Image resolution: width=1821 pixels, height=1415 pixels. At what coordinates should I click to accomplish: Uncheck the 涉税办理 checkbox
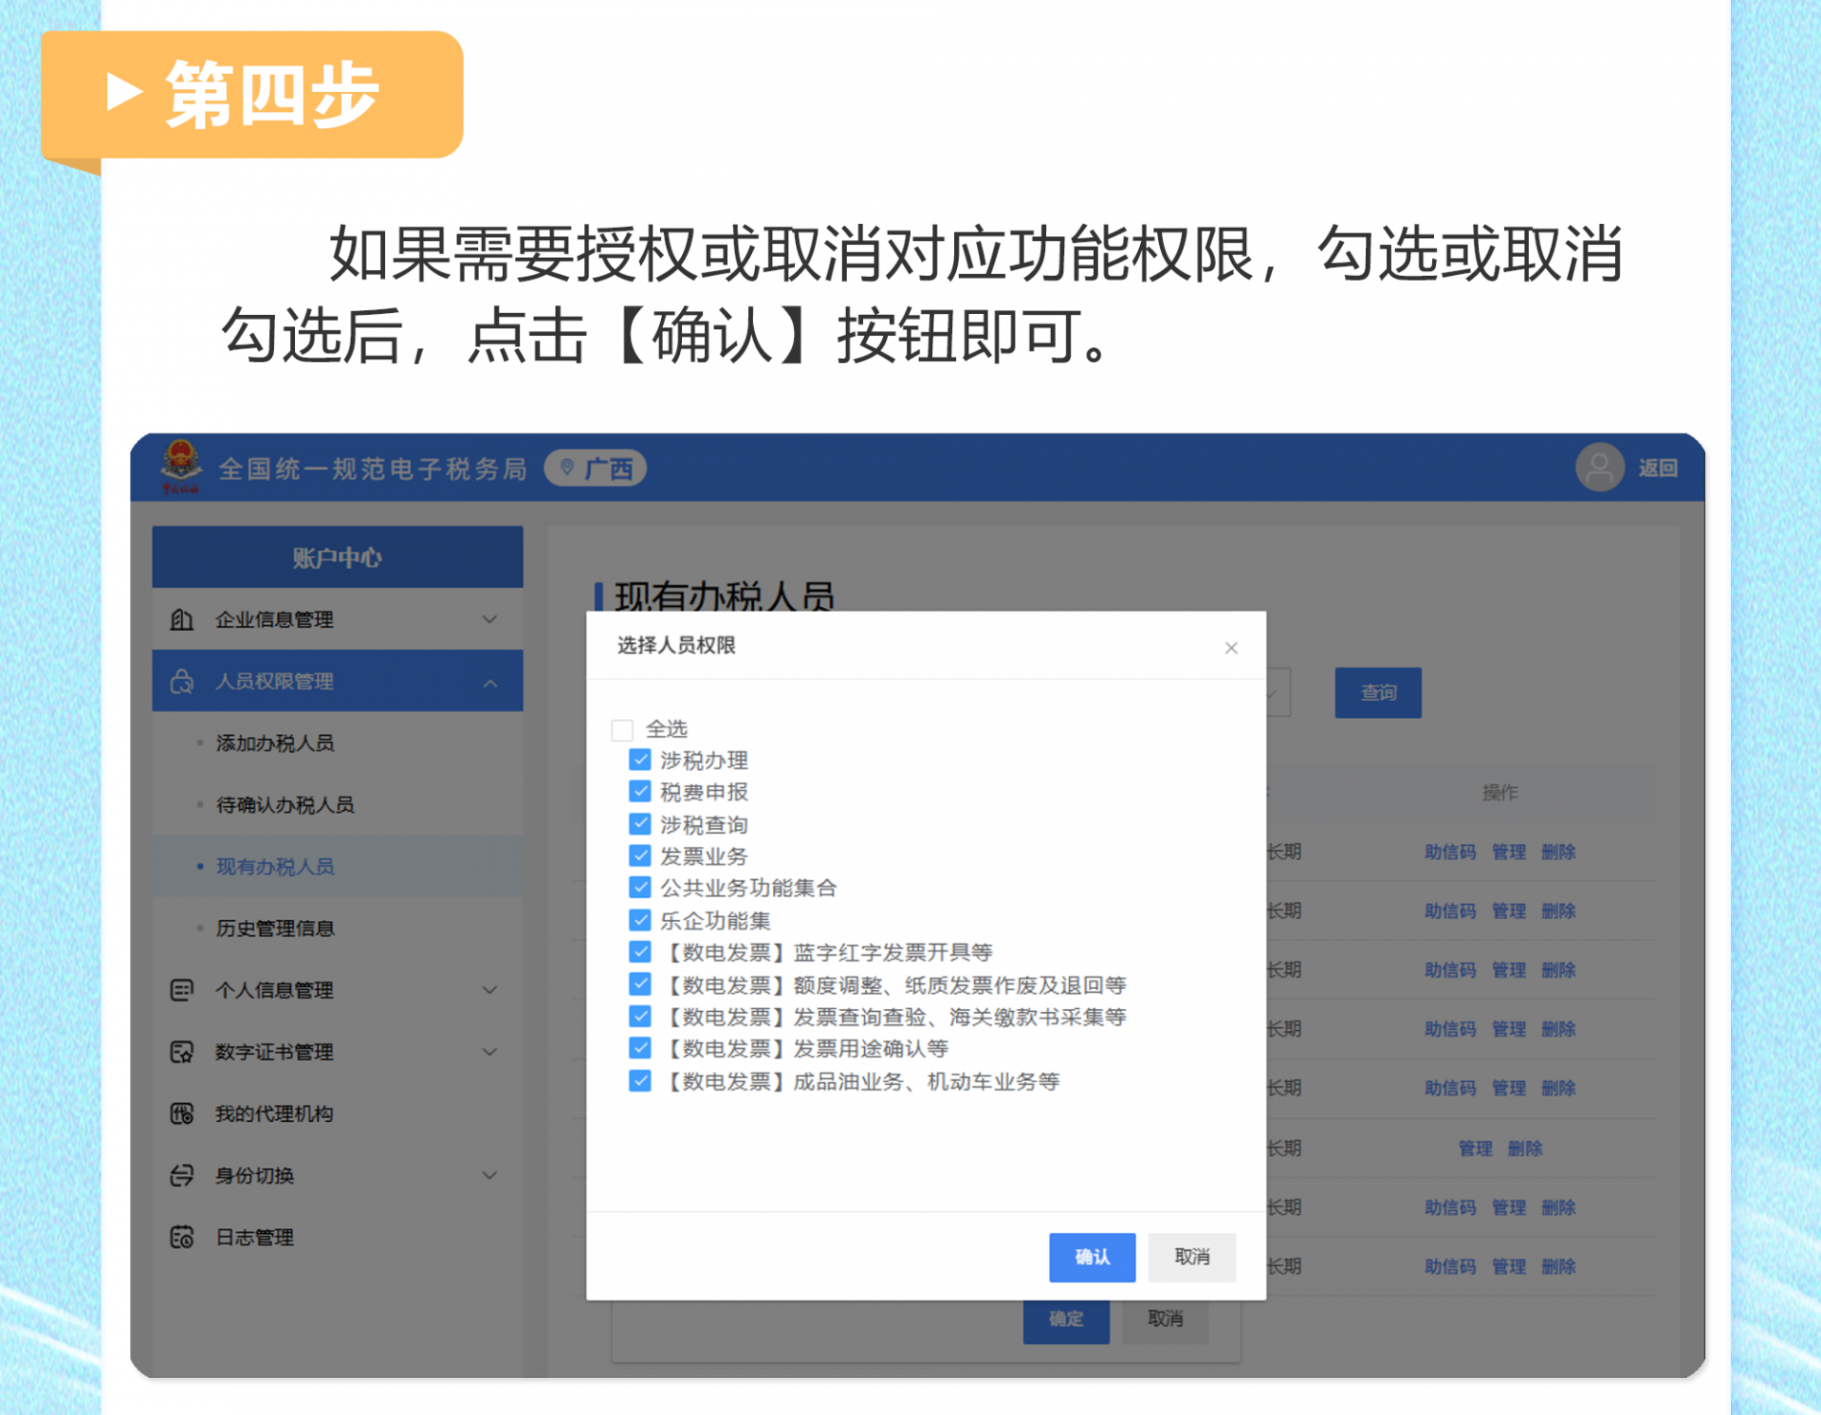[640, 760]
